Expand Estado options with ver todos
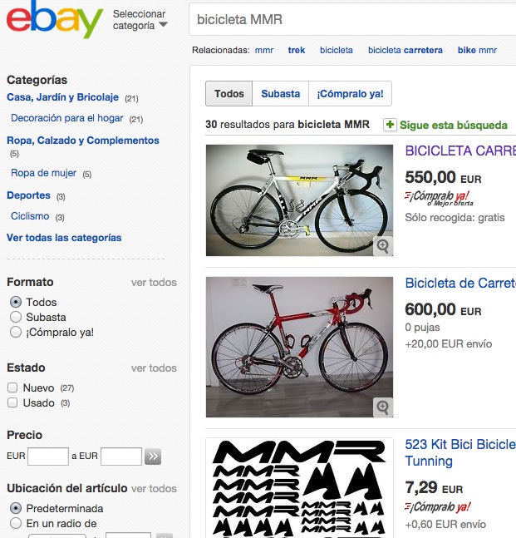This screenshot has width=516, height=538. 154,368
